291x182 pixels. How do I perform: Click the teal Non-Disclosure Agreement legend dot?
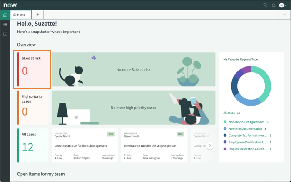(x=225, y=122)
